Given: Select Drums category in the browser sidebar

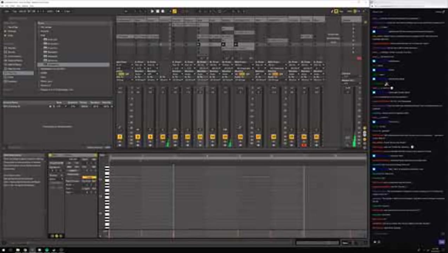Looking at the screenshot, I should click(x=12, y=52).
